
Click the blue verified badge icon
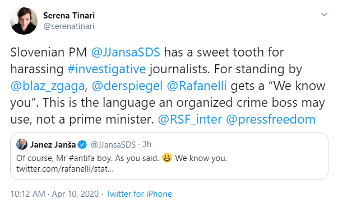click(82, 145)
